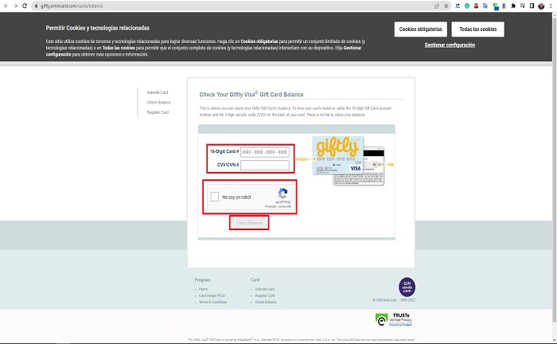The width and height of the screenshot is (557, 344).
Task: Open Check Balance in the sidebar
Action: [159, 103]
